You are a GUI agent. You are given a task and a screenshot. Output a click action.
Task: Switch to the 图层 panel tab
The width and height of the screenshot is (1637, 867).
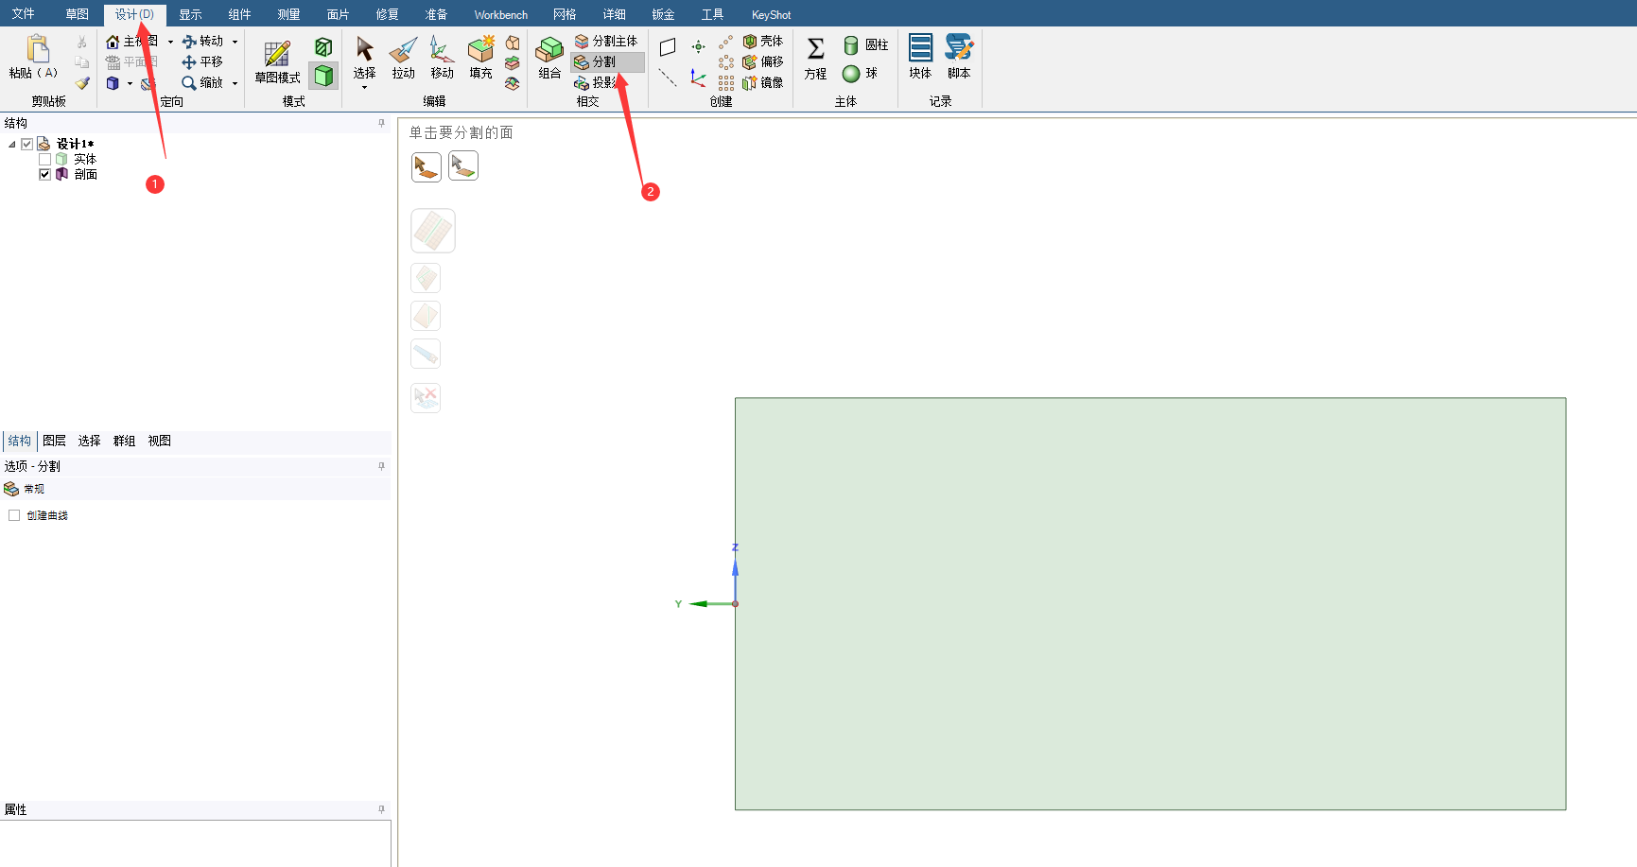(54, 441)
